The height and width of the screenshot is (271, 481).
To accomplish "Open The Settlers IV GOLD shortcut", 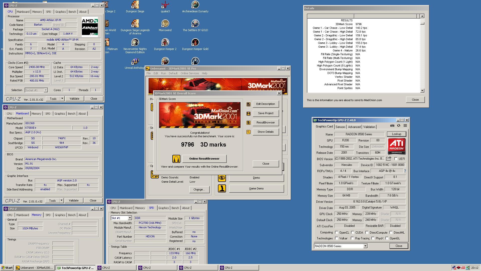I will click(195, 25).
